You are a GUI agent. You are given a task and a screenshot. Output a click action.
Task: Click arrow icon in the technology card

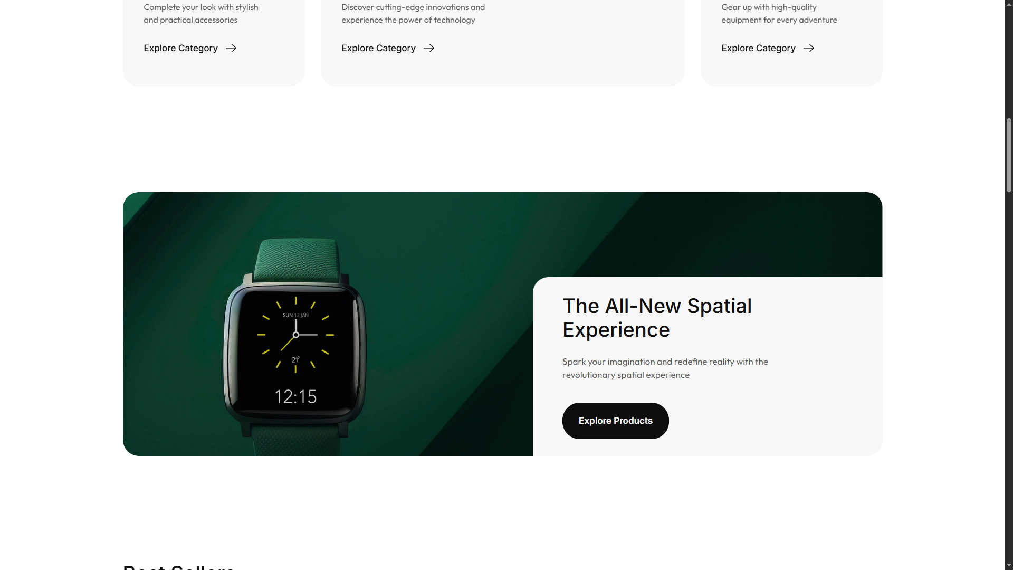point(429,48)
